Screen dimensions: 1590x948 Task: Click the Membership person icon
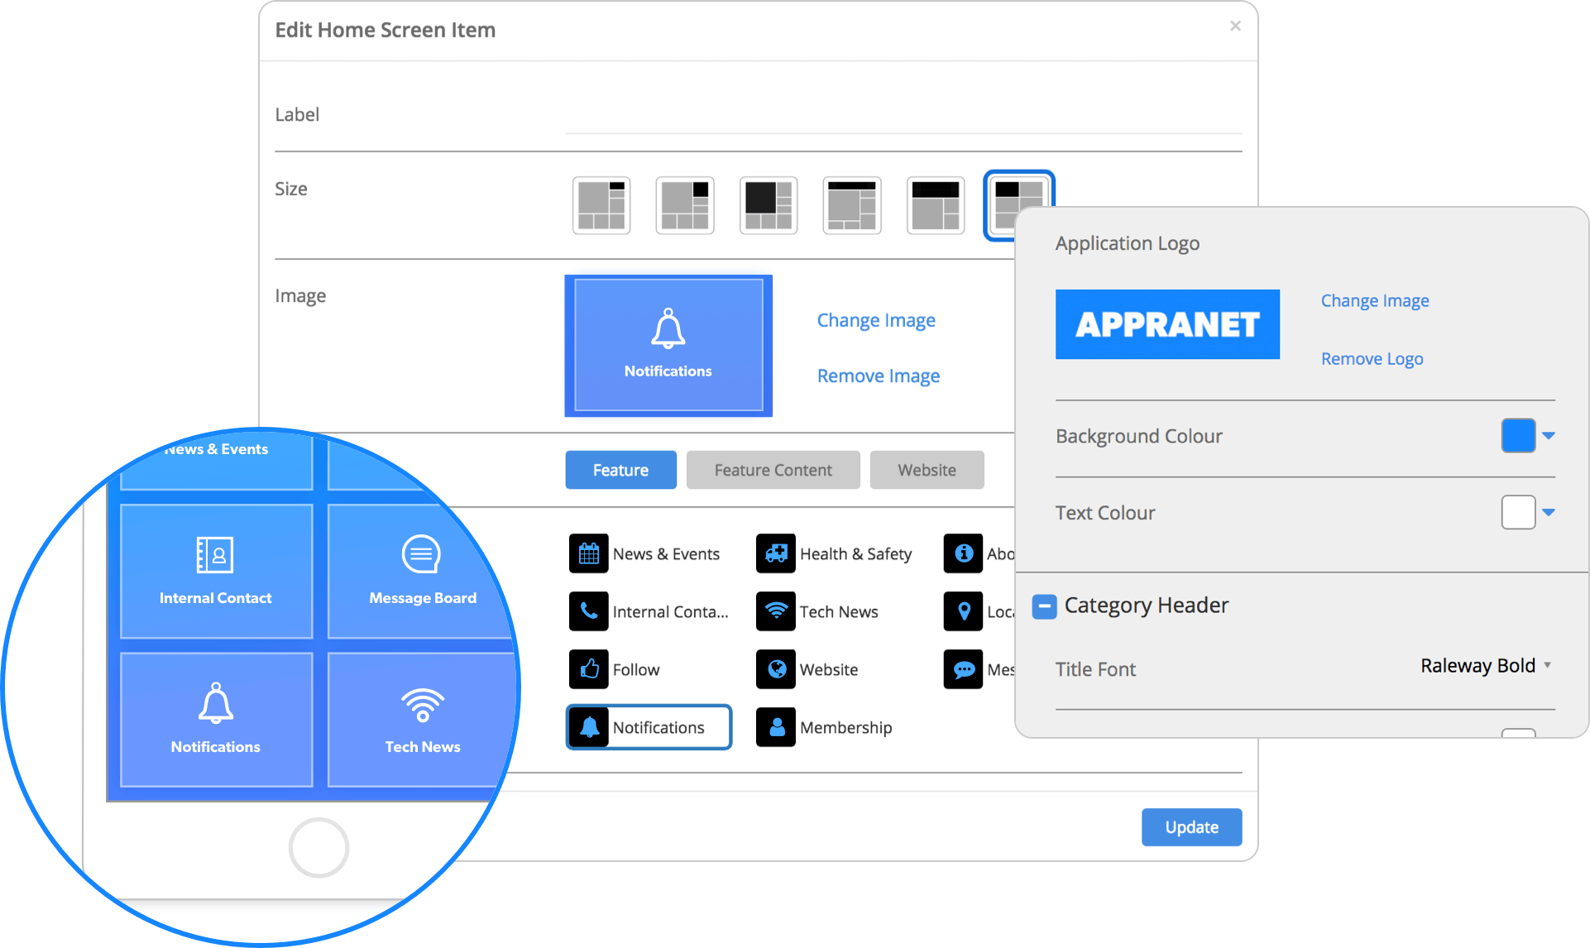pos(776,727)
